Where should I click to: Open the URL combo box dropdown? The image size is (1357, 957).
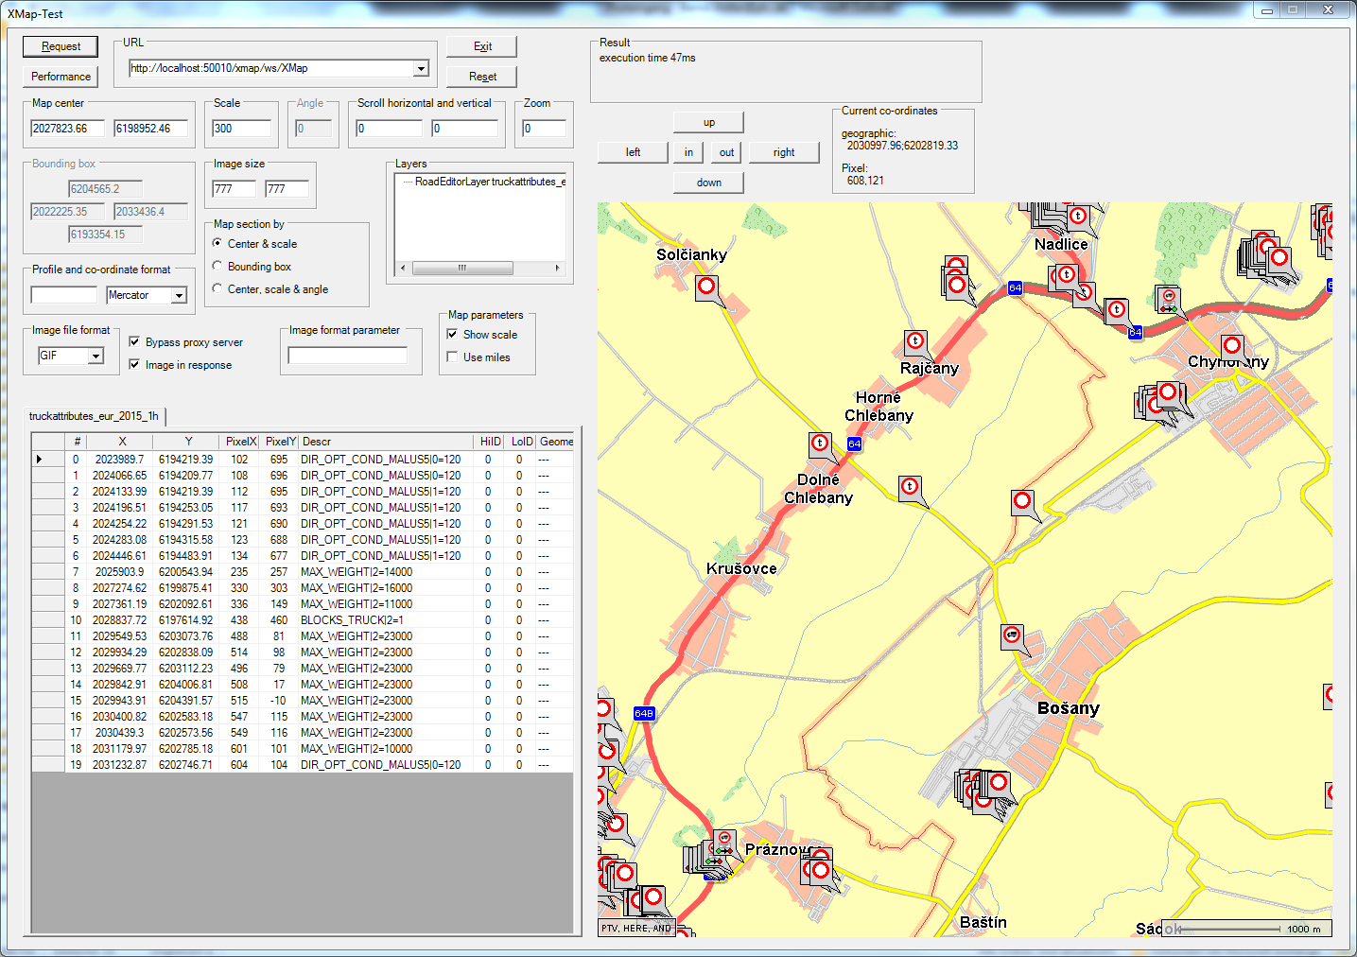[x=421, y=68]
